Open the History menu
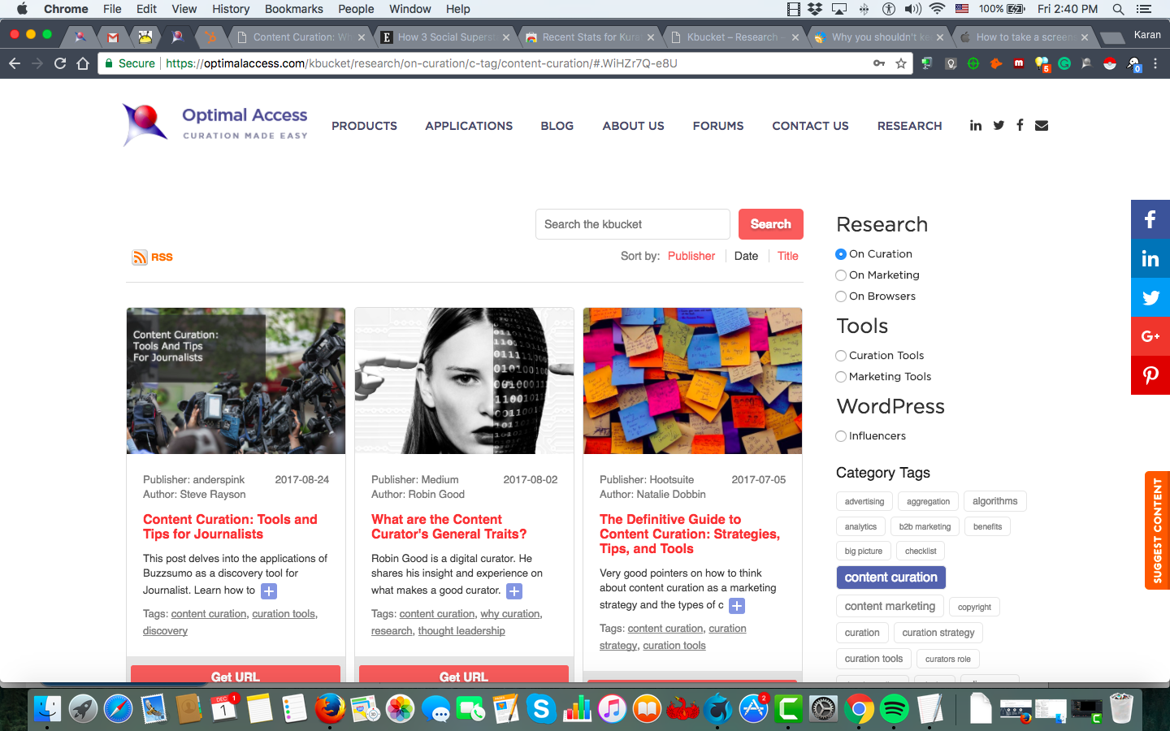 pyautogui.click(x=231, y=9)
